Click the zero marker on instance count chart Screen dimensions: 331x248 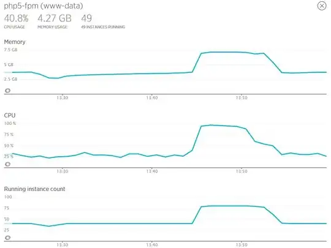point(7,238)
